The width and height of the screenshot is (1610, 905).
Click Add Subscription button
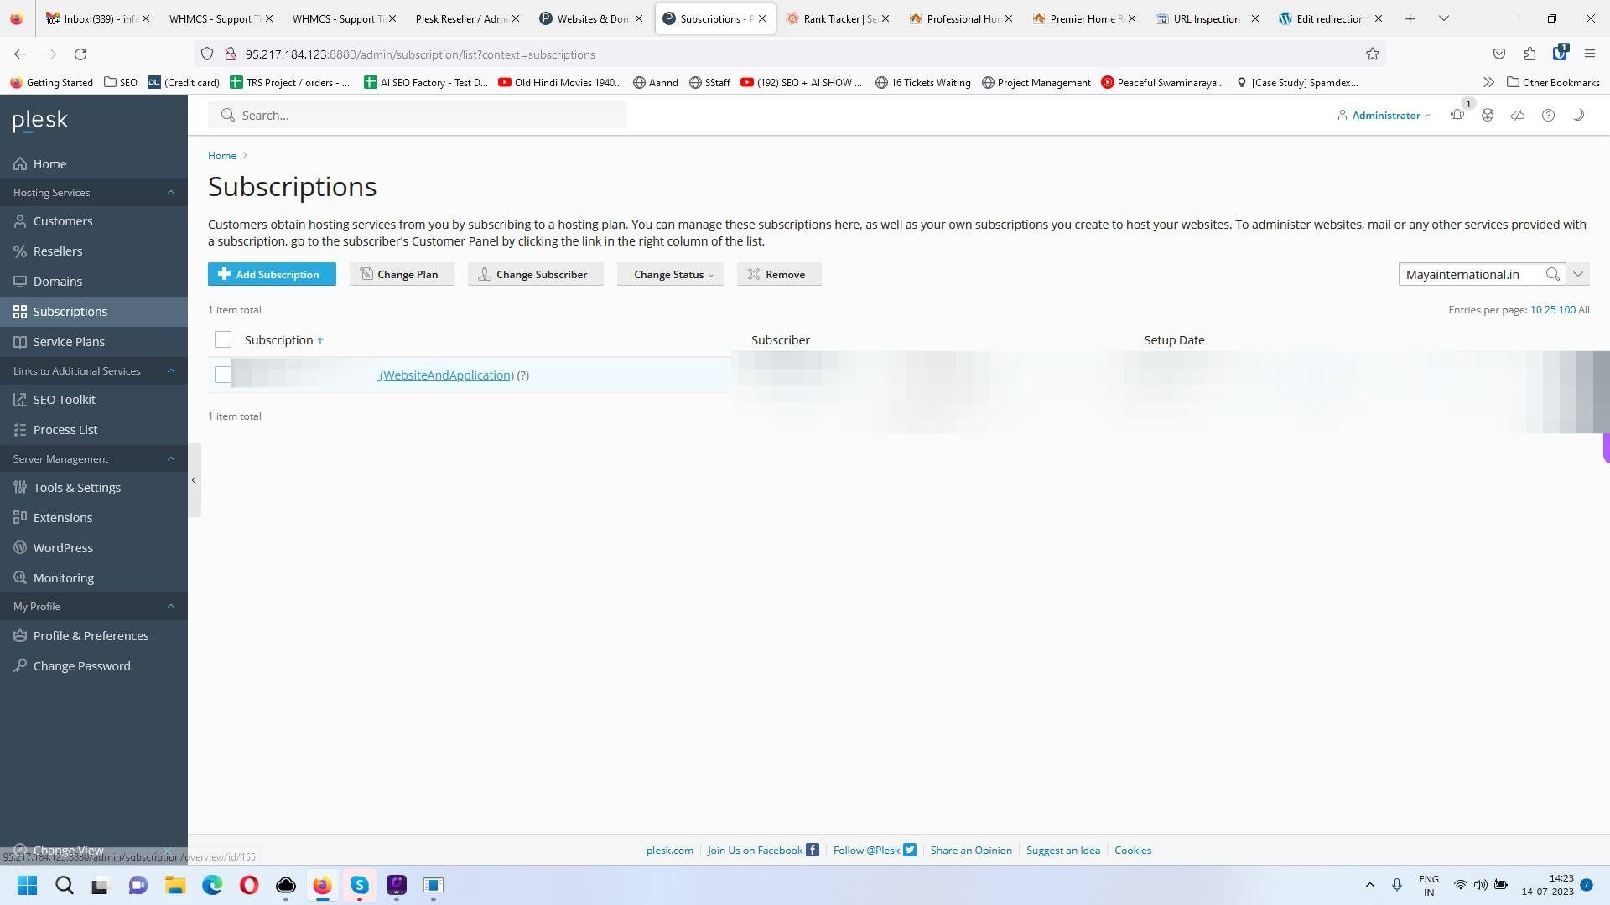[272, 274]
